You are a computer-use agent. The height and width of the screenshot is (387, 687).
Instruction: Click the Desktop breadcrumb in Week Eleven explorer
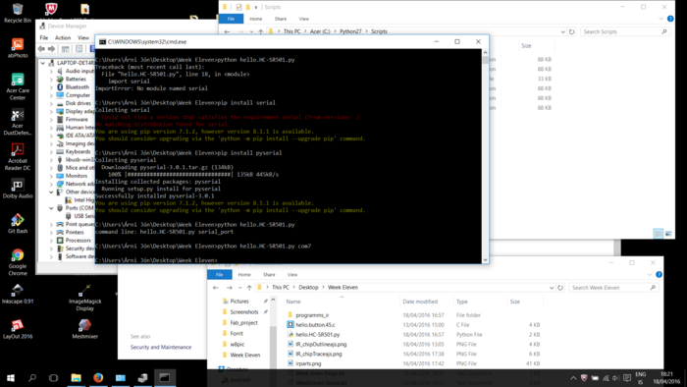308,288
